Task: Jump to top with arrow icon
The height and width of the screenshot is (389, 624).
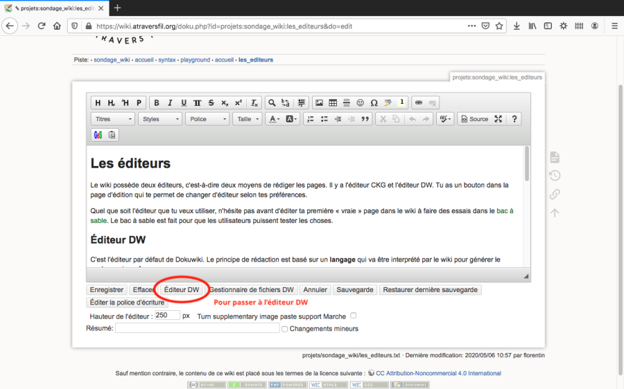Action: coord(555,213)
